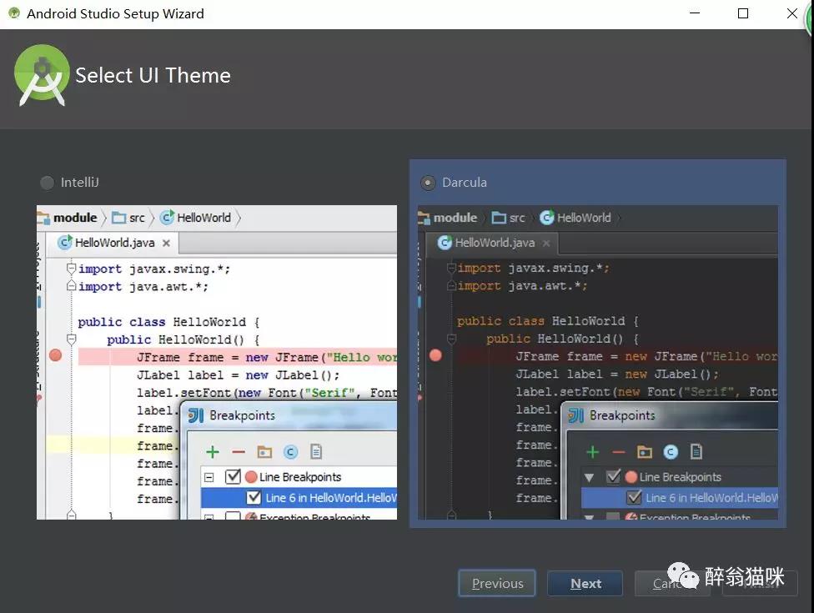The image size is (814, 613).
Task: Collapse Line Breakpoints triangle in Darcula preview
Action: click(x=589, y=478)
